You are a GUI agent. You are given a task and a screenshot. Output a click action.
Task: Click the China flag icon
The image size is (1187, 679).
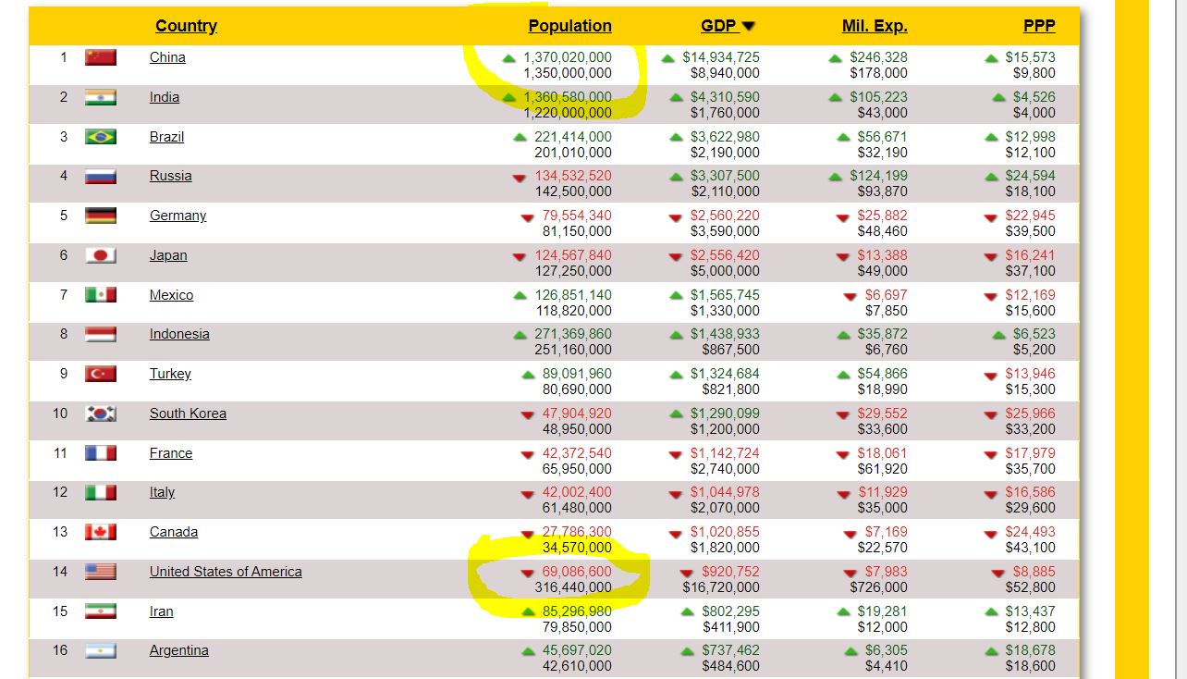[101, 57]
